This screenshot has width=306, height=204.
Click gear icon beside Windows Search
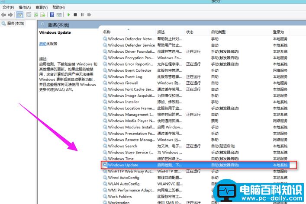pyautogui.click(x=105, y=146)
